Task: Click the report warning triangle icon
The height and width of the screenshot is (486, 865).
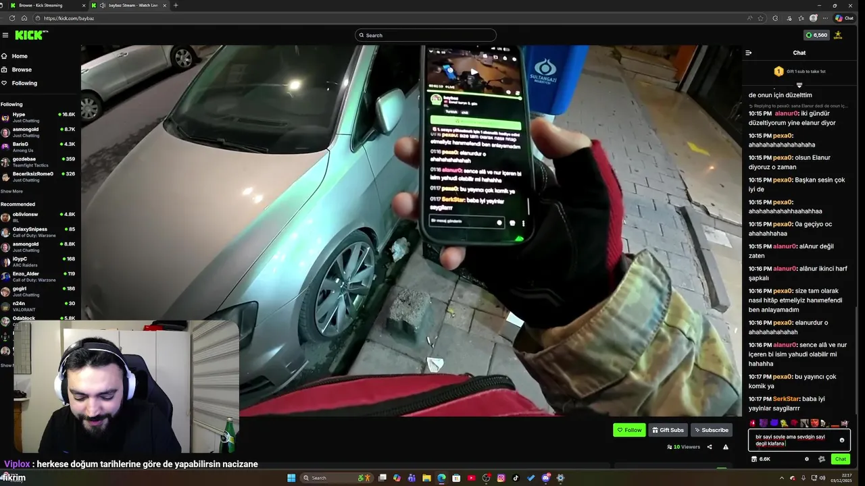Action: 726,447
